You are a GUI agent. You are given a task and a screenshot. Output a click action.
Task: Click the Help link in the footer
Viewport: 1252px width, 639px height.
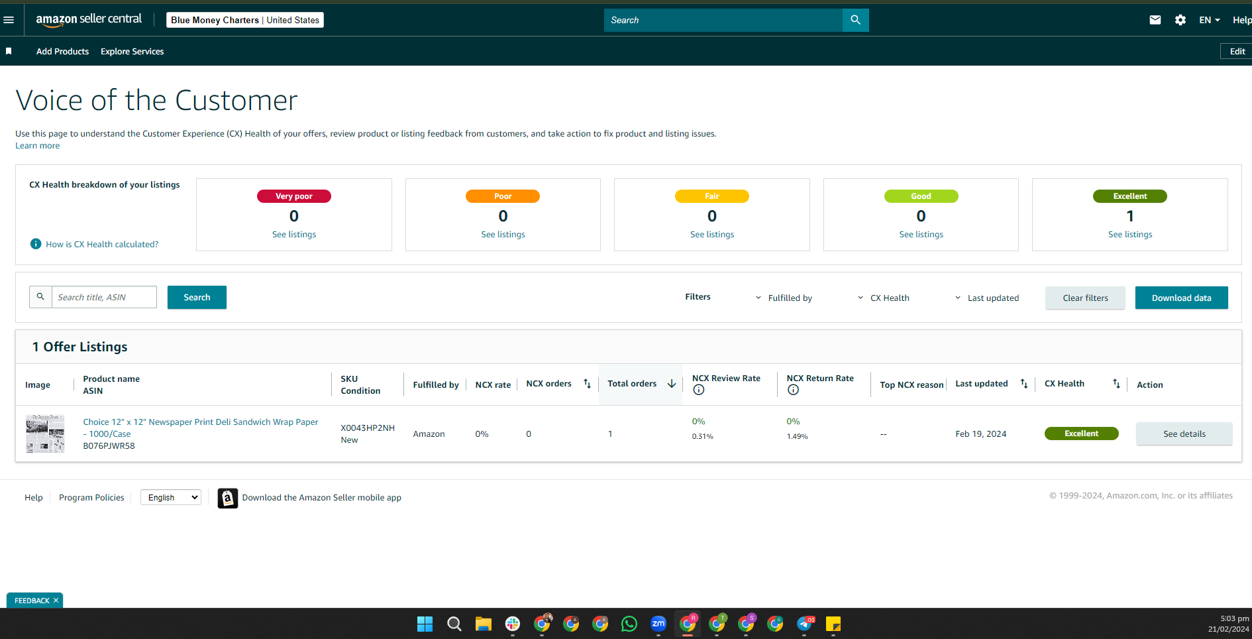coord(34,497)
